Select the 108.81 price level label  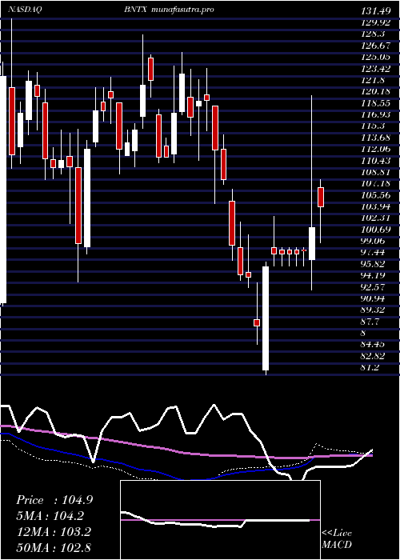[376, 172]
